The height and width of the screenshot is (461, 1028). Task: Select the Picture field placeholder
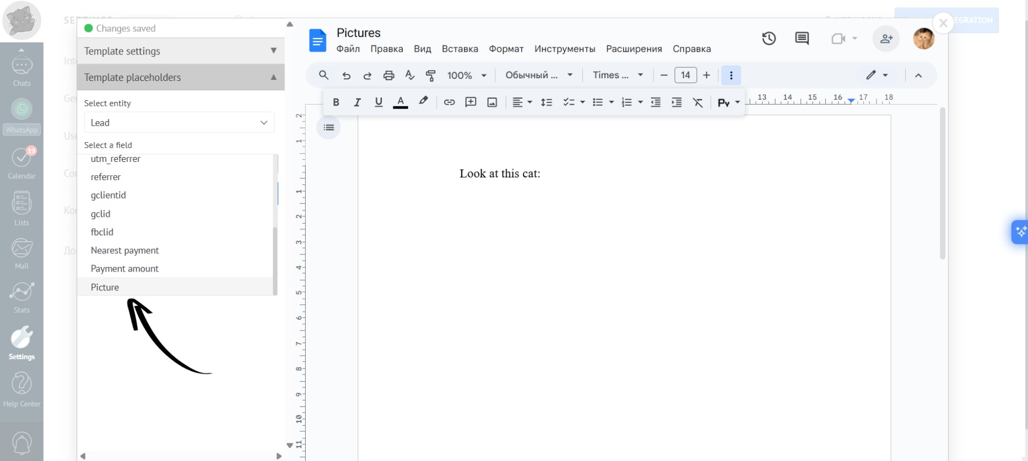pyautogui.click(x=105, y=288)
